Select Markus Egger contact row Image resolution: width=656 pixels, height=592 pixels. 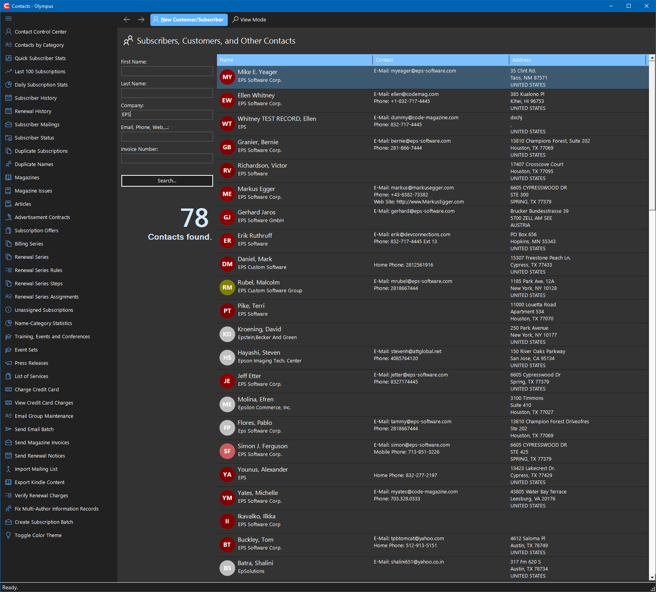coord(433,194)
